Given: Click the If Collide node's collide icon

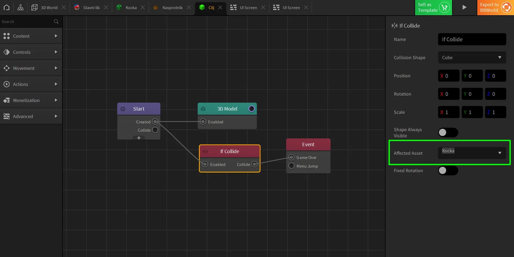Looking at the screenshot, I should [x=205, y=152].
